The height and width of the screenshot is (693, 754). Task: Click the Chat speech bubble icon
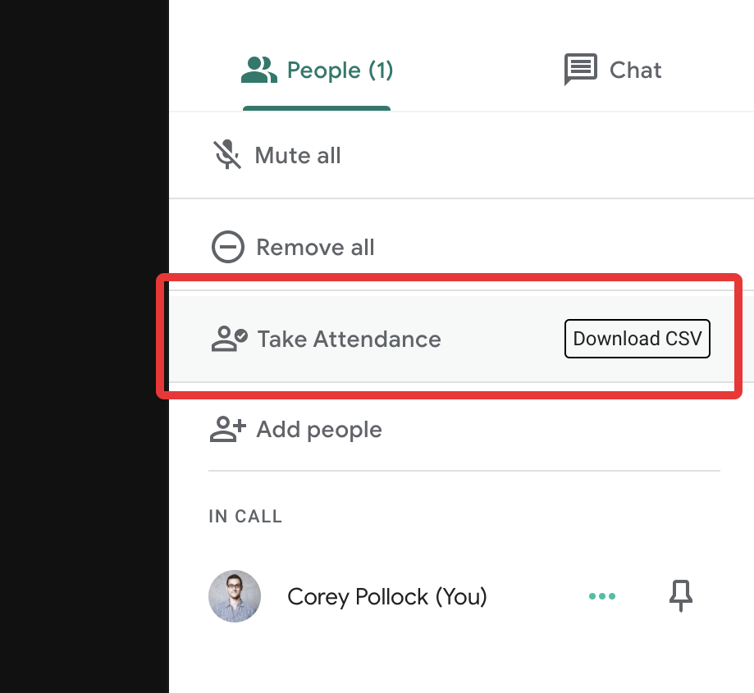pos(580,69)
